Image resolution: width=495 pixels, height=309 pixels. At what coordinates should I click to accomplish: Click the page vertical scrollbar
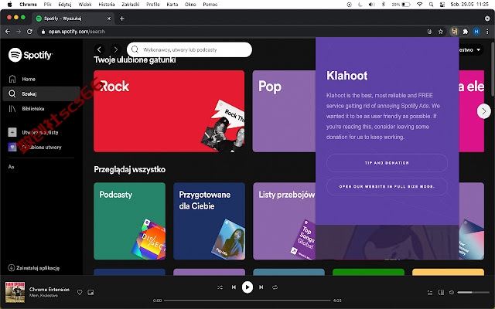[493, 70]
